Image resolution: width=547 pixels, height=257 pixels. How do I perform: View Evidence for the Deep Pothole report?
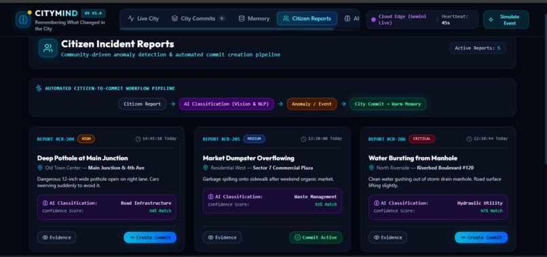point(56,237)
